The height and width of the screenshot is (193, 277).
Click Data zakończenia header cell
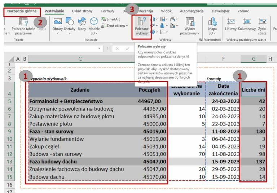223,89
